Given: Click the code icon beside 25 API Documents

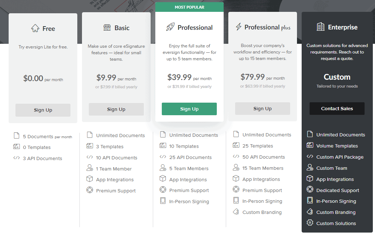Looking at the screenshot, I should point(164,157).
